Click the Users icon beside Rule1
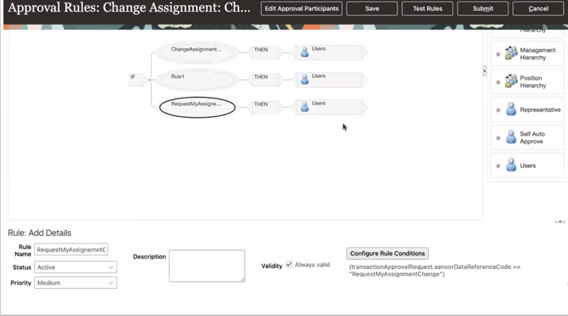This screenshot has height=316, width=568. [305, 79]
